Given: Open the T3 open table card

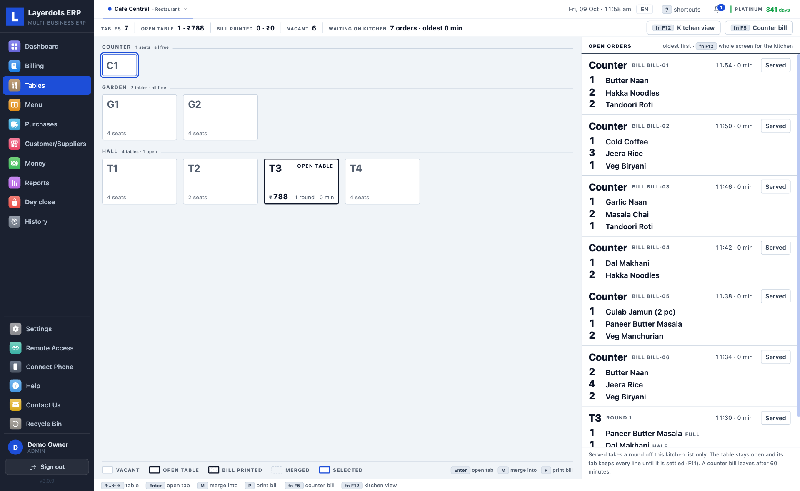Looking at the screenshot, I should coord(301,181).
